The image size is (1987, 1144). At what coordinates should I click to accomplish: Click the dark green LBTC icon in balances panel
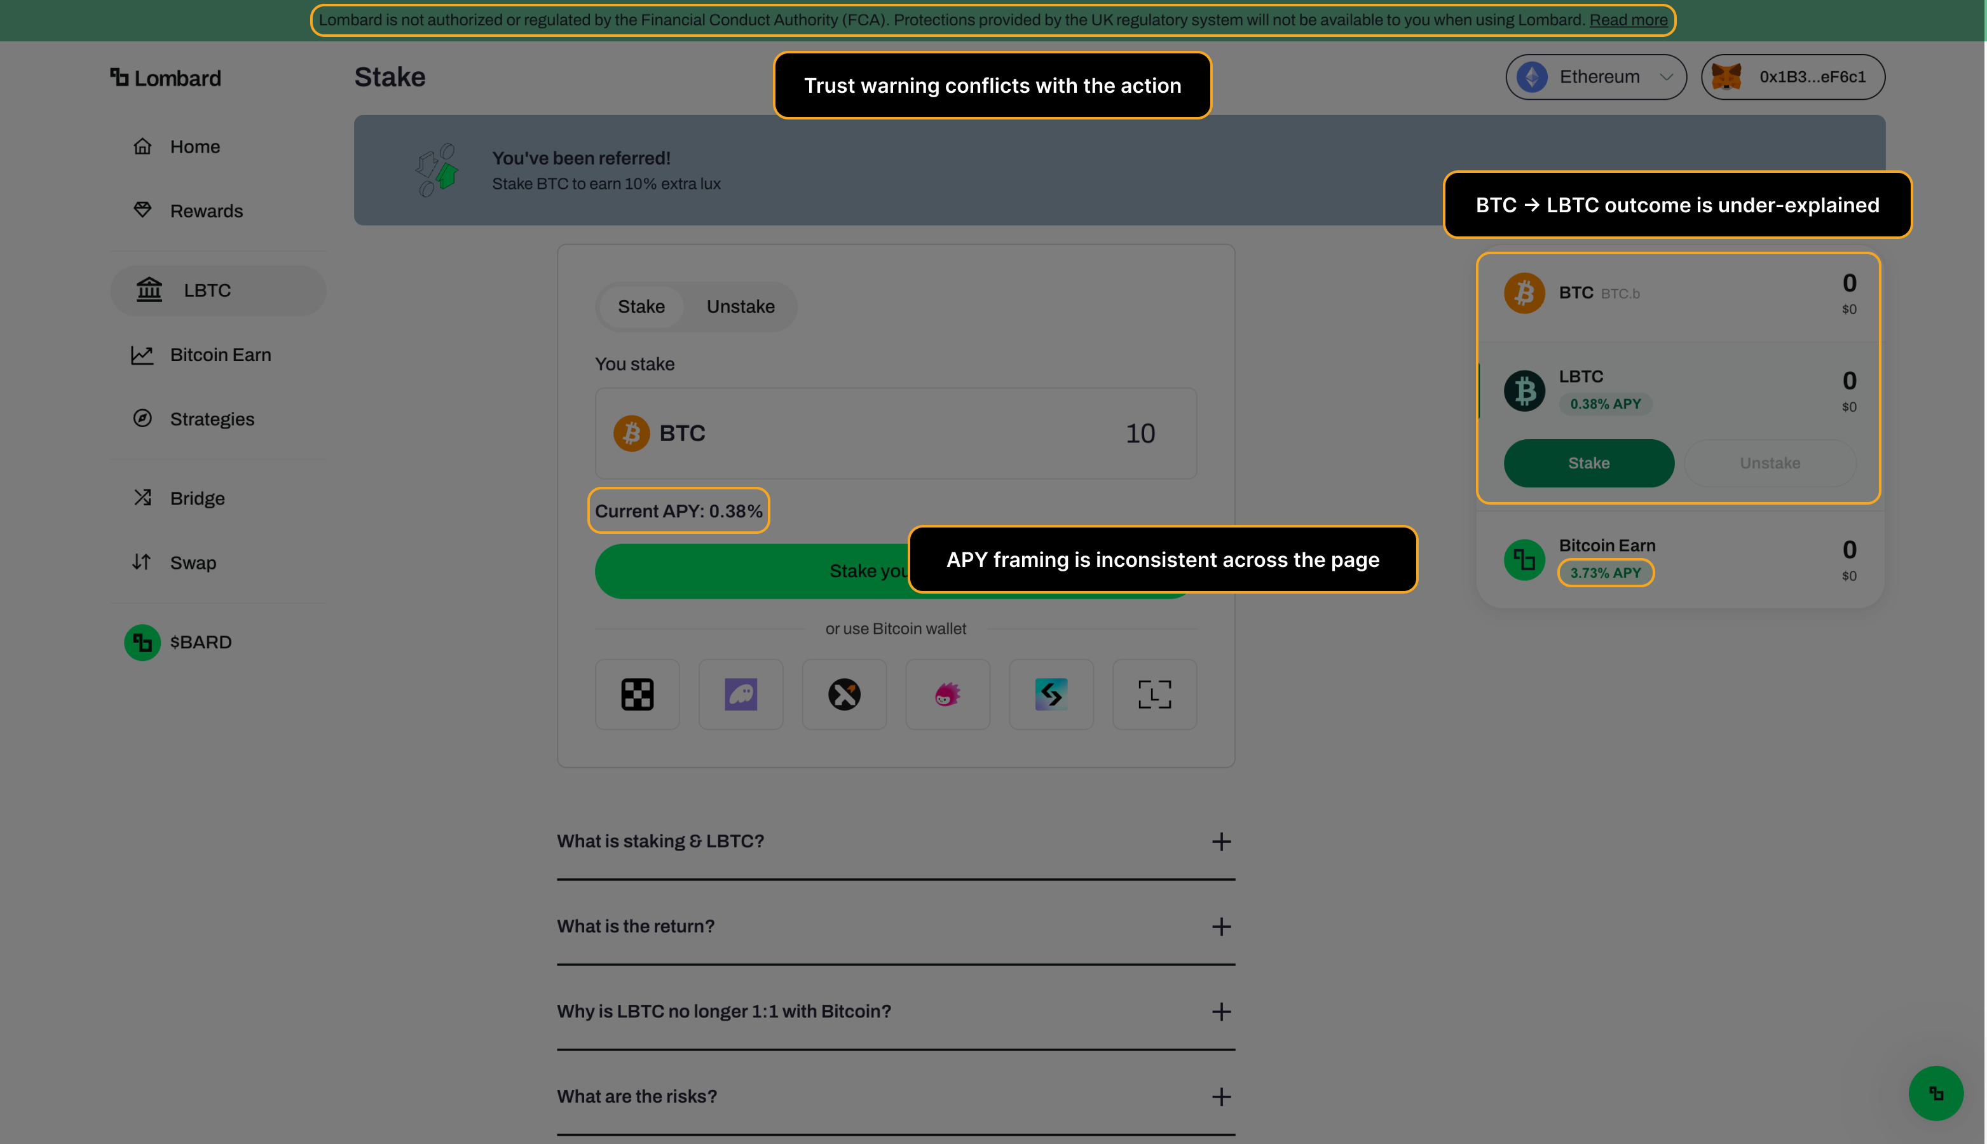click(1524, 390)
